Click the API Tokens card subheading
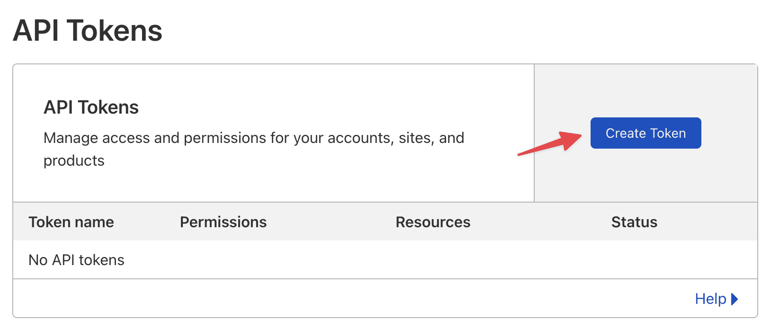This screenshot has height=320, width=771. coord(91,107)
